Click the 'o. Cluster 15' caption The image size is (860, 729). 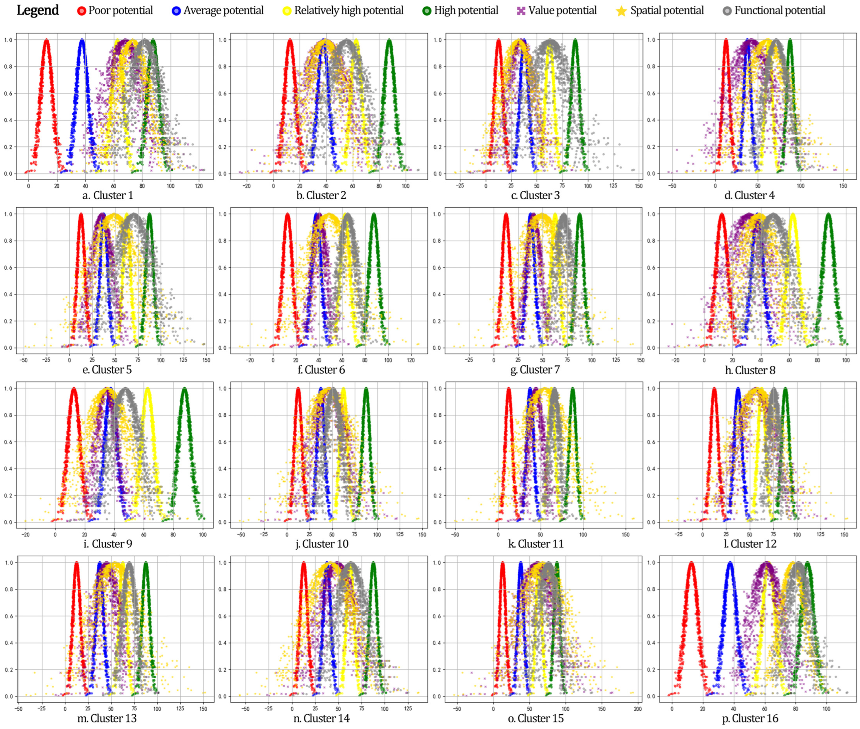536,718
